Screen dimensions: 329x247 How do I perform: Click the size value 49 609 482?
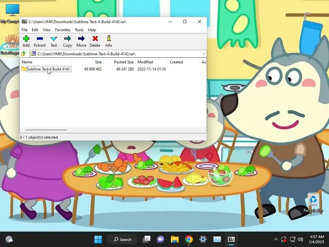click(x=93, y=69)
